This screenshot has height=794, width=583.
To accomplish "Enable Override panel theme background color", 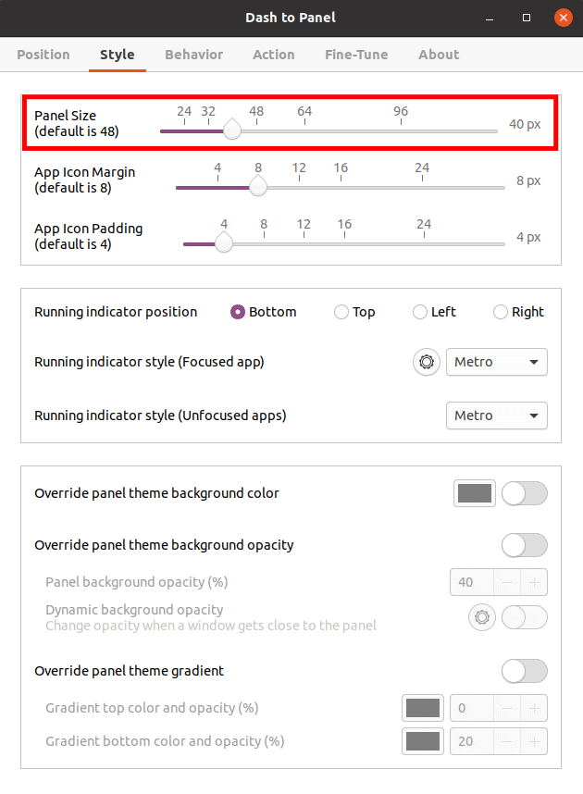I will [x=524, y=493].
